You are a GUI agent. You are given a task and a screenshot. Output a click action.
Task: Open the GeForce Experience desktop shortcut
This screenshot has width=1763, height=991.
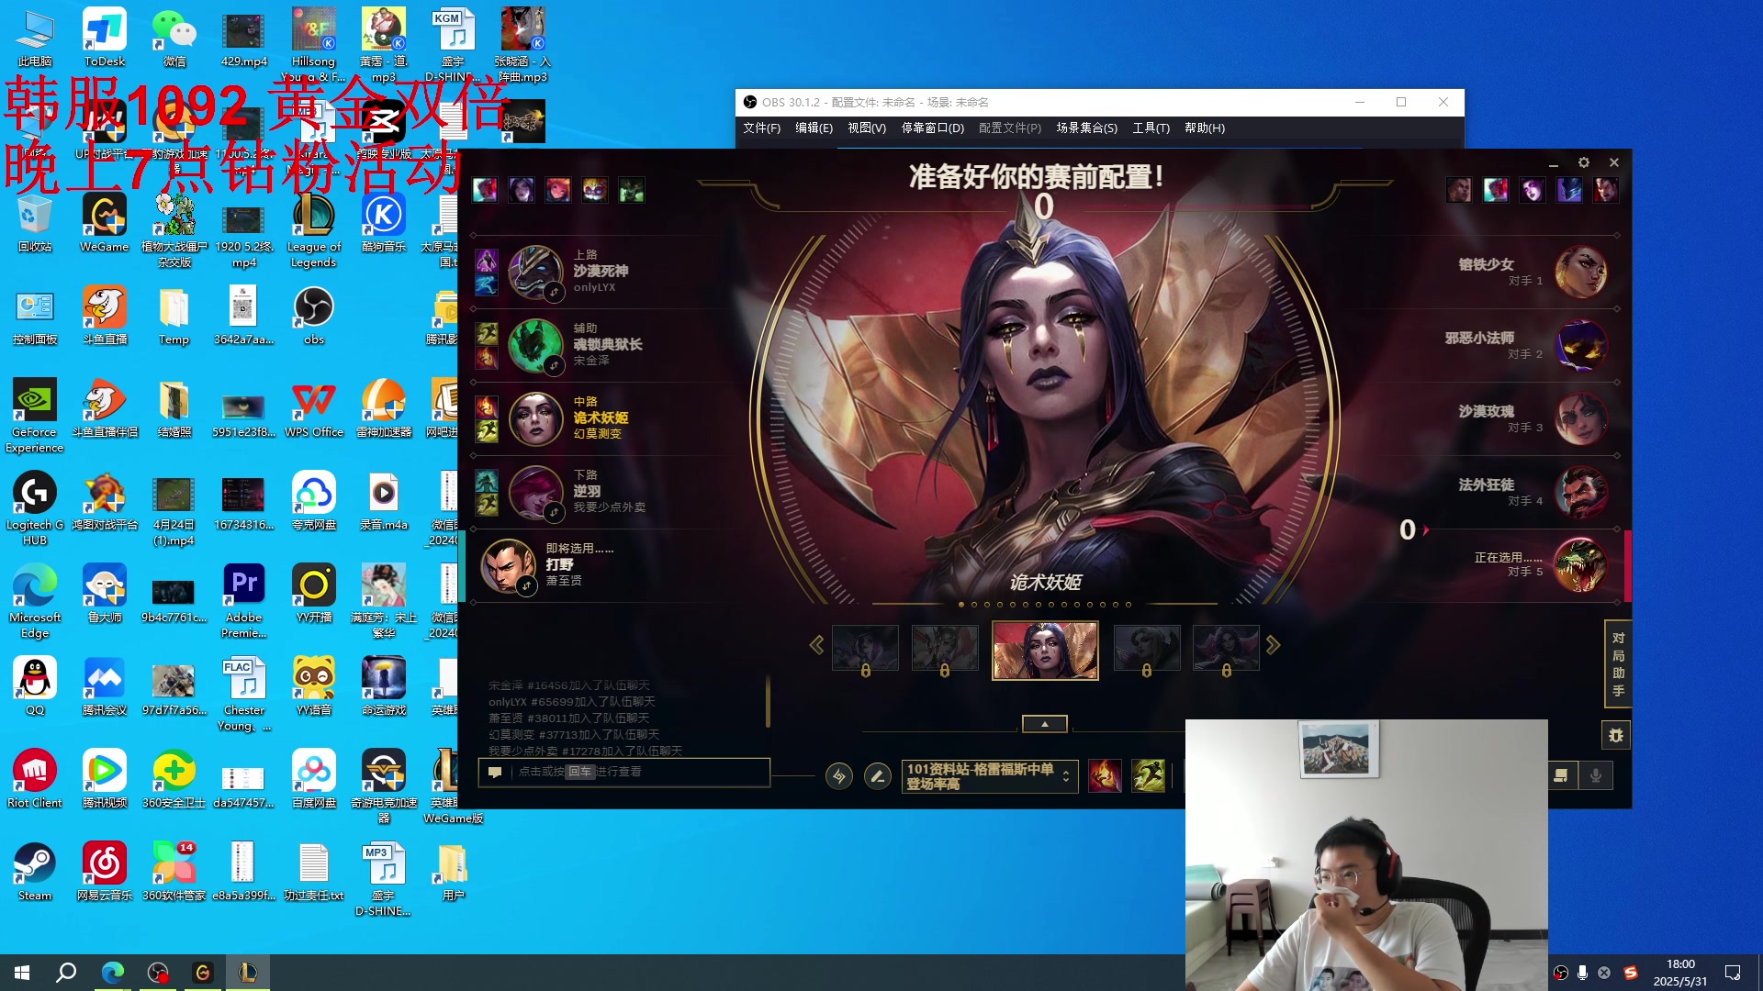point(35,416)
